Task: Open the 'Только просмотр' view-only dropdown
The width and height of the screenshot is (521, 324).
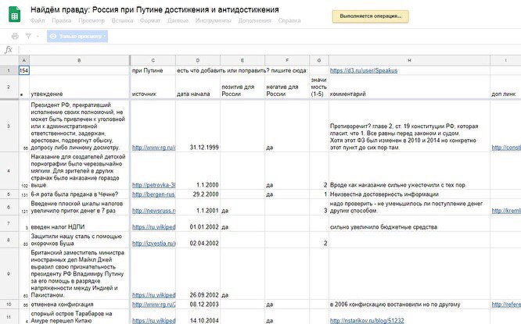Action: [x=77, y=36]
